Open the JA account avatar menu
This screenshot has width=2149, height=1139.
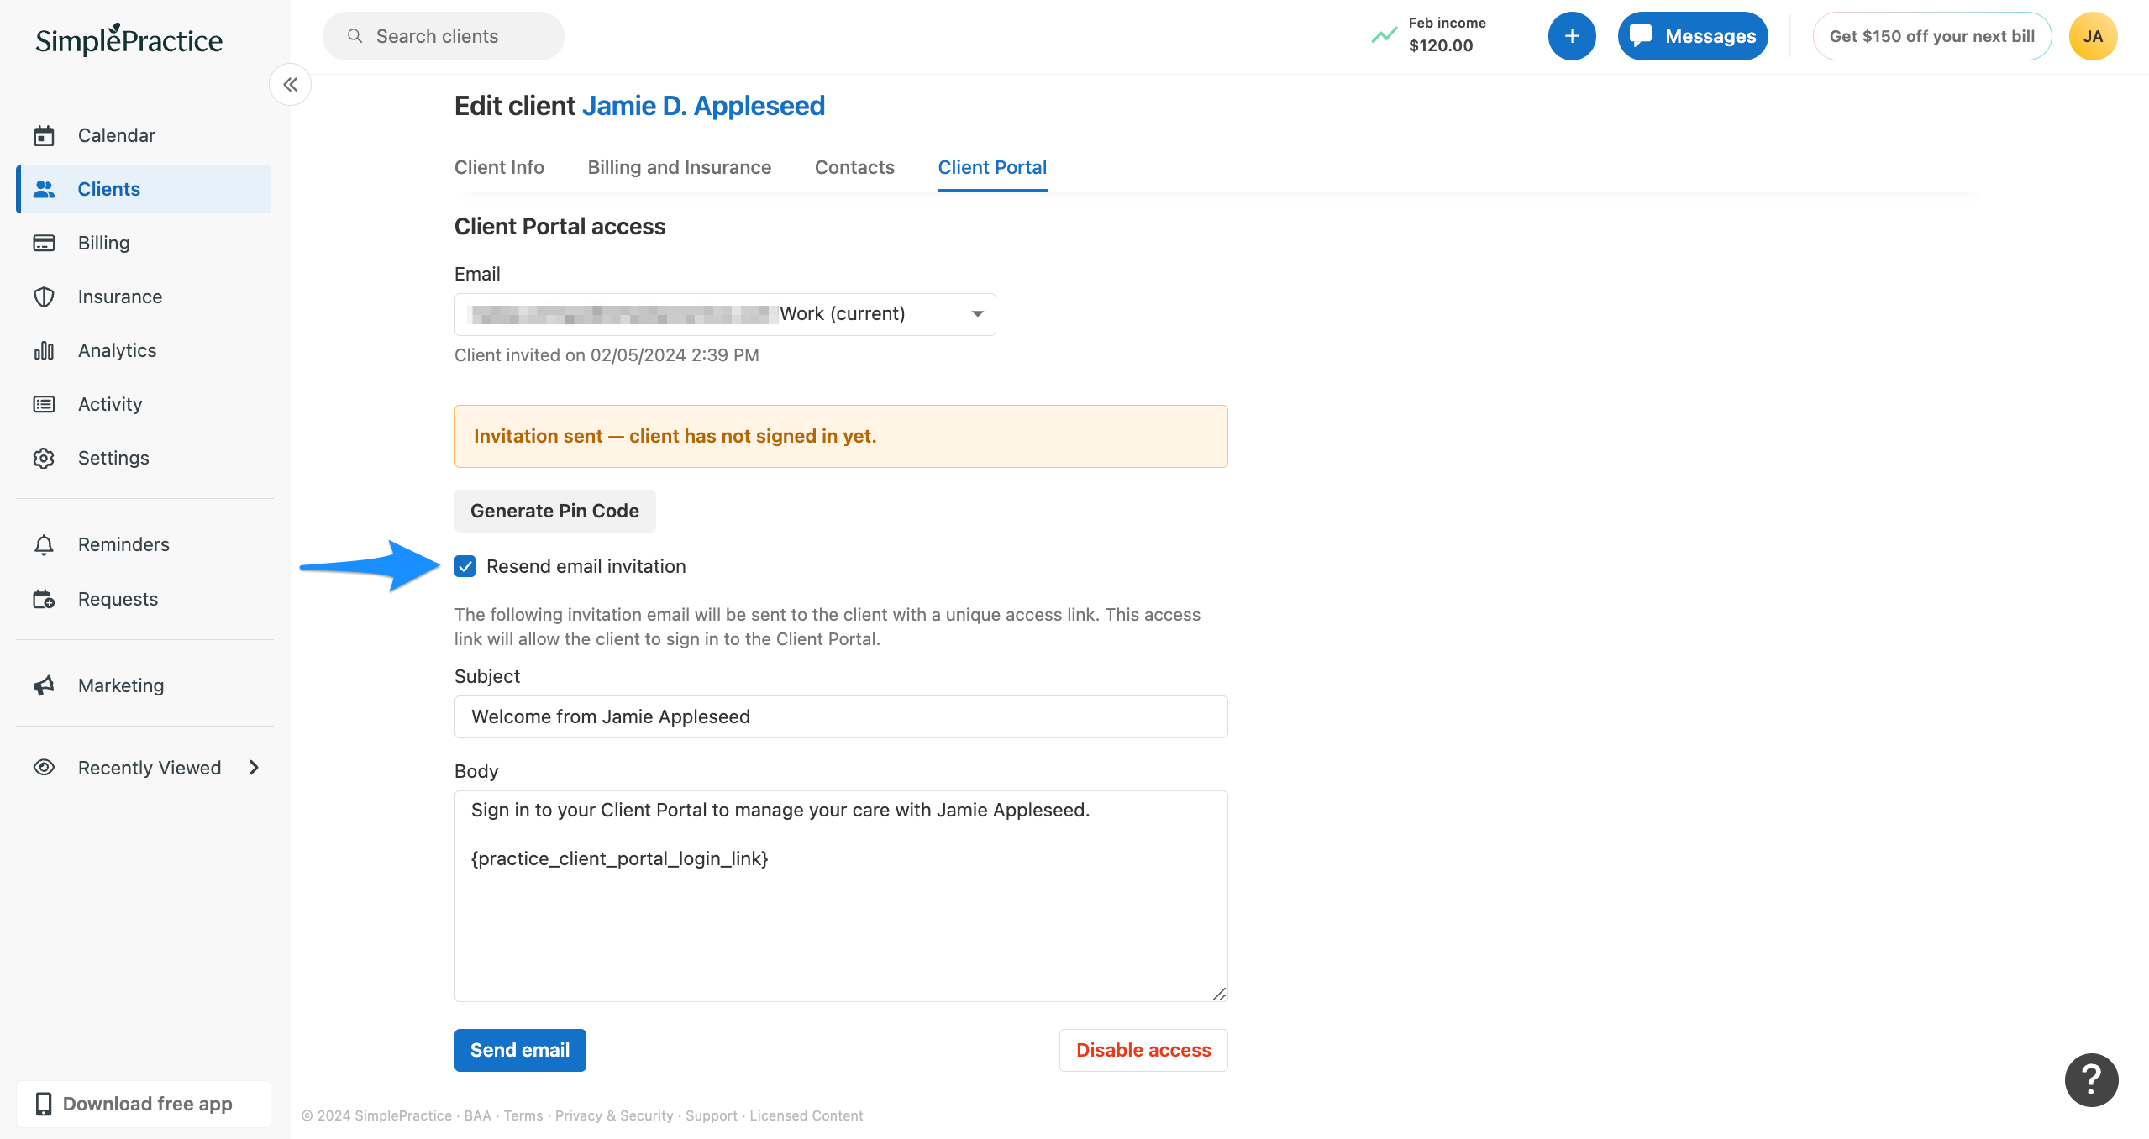pyautogui.click(x=2093, y=36)
